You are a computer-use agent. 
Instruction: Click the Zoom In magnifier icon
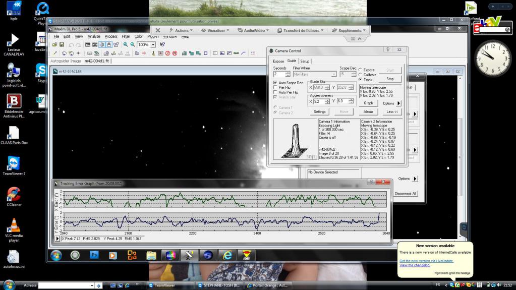point(126,45)
